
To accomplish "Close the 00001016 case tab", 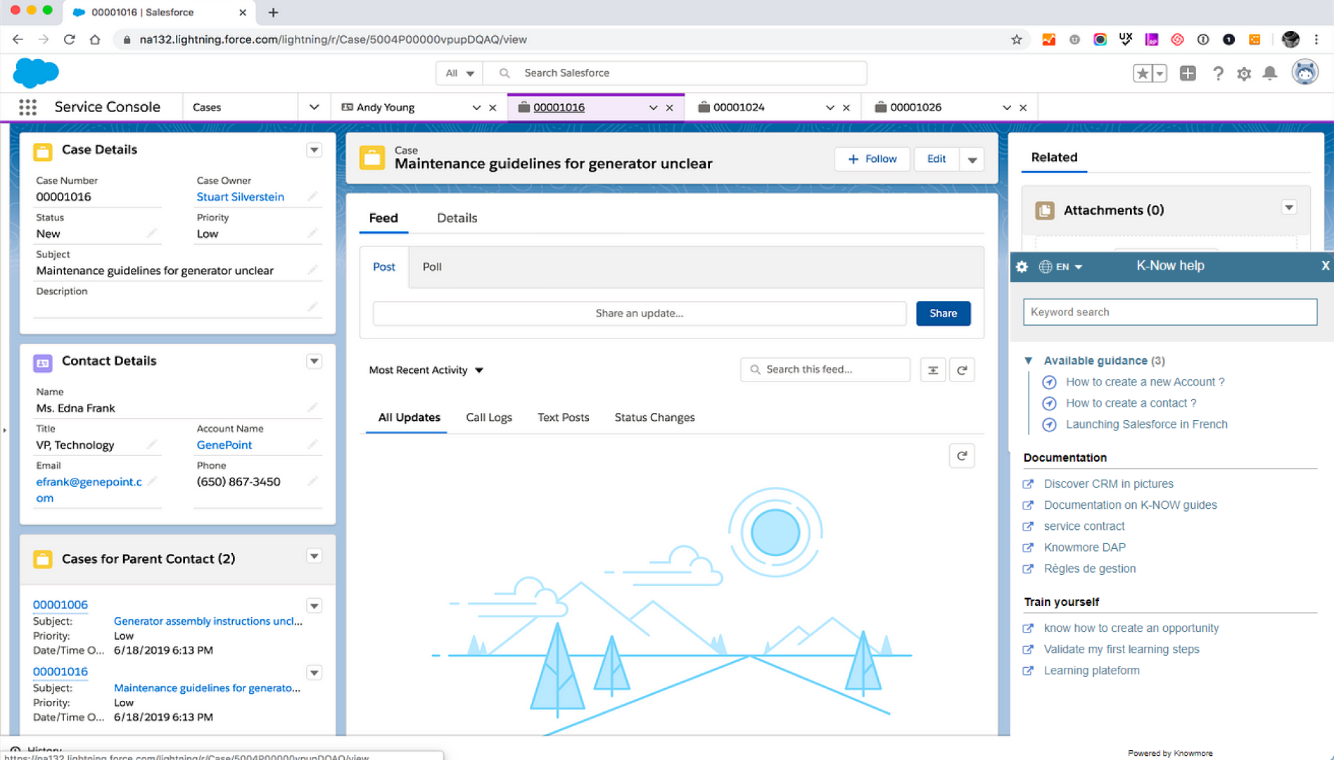I will point(670,108).
